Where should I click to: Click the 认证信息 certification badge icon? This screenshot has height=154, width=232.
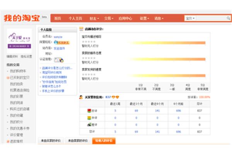click(59, 60)
